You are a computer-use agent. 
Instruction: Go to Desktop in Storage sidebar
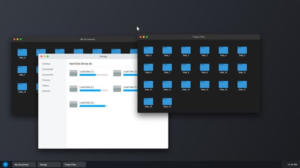[46, 63]
